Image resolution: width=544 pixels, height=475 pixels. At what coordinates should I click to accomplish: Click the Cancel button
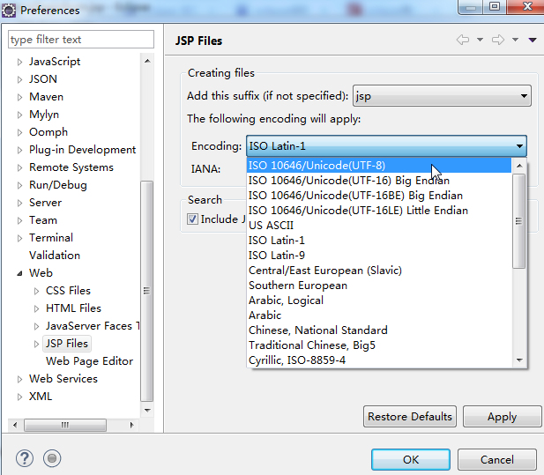pos(496,460)
